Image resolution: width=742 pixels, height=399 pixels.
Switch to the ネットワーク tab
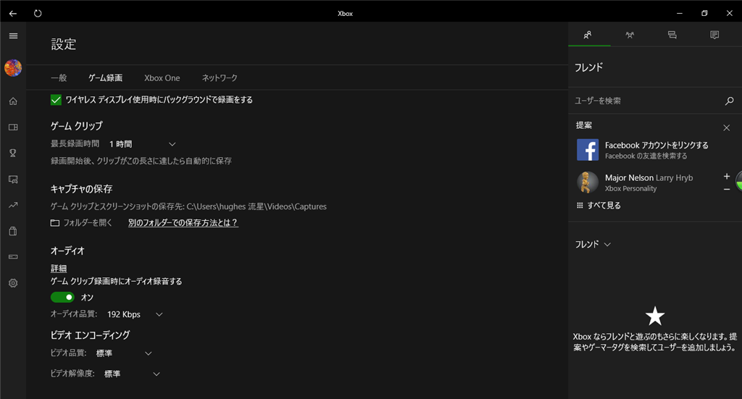coord(220,78)
